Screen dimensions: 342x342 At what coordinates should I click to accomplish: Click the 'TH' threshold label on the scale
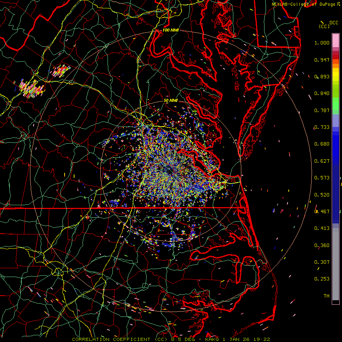click(x=326, y=296)
